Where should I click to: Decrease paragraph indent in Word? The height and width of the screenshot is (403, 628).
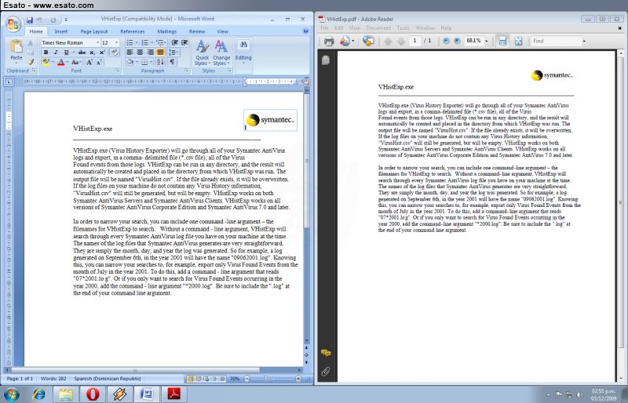point(175,42)
